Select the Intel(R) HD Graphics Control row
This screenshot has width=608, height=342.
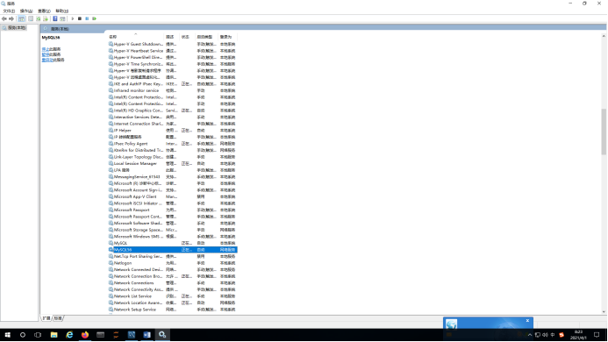173,110
